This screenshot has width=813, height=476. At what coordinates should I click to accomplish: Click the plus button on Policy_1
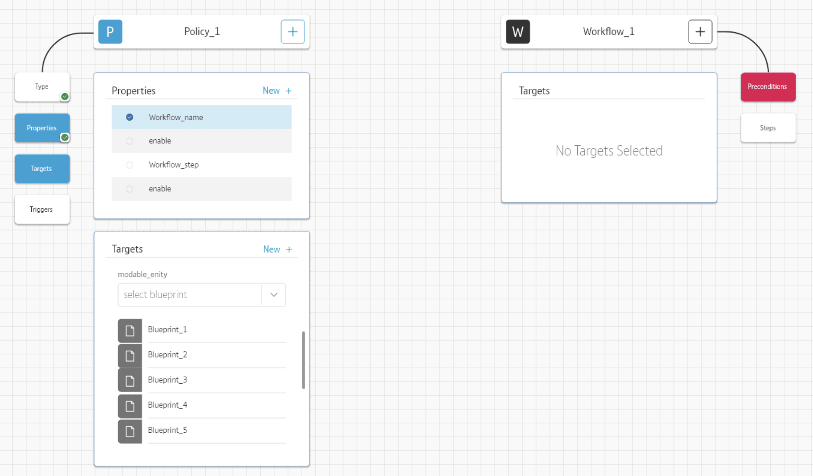click(292, 32)
